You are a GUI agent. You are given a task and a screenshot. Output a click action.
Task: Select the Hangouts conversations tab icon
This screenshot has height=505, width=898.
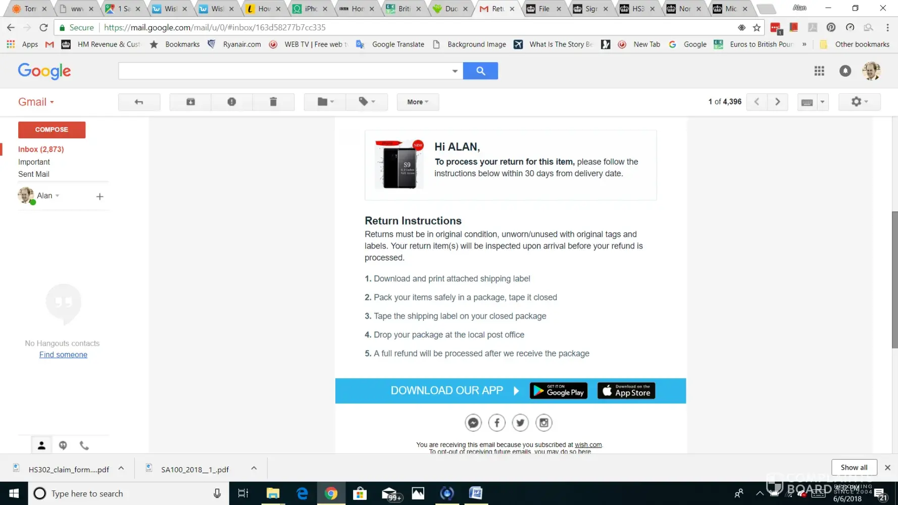pos(63,445)
